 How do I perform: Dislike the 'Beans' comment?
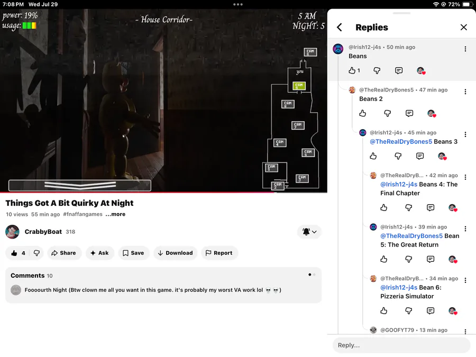377,70
